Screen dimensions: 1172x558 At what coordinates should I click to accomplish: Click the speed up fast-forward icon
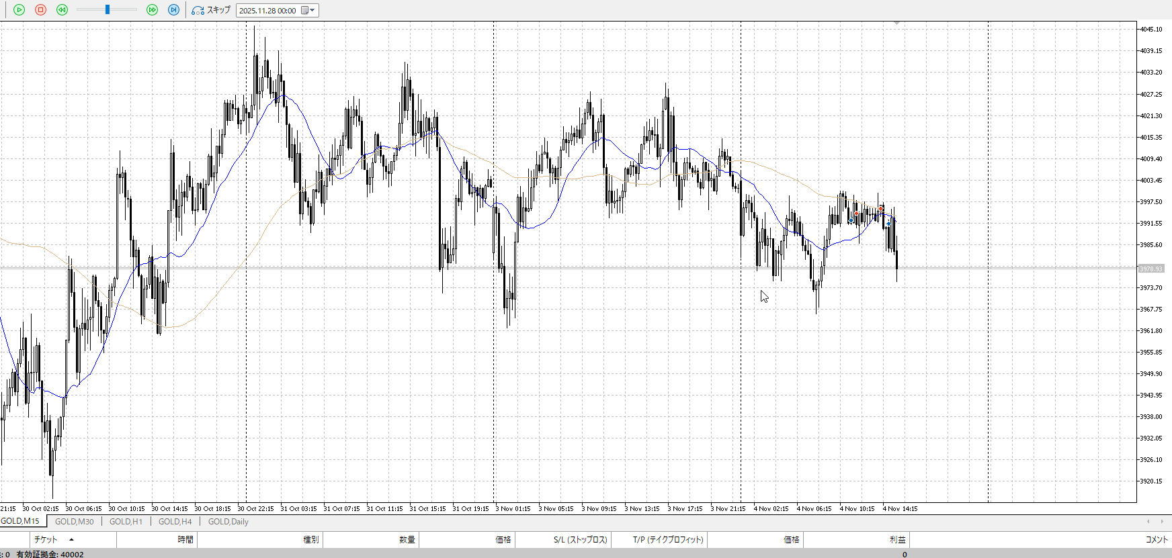tap(152, 10)
